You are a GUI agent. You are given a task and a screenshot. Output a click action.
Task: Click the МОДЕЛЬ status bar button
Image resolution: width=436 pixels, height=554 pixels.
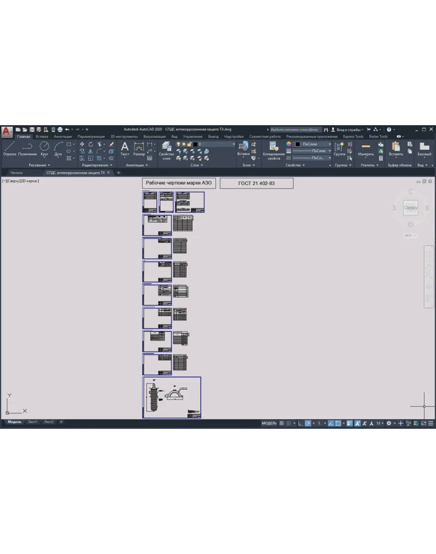(269, 424)
